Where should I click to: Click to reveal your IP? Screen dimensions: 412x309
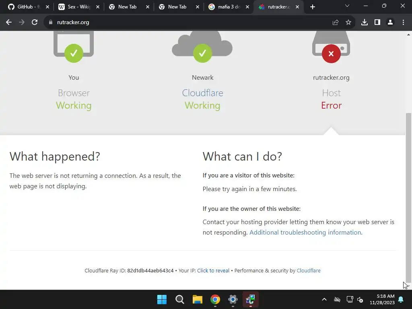click(213, 271)
